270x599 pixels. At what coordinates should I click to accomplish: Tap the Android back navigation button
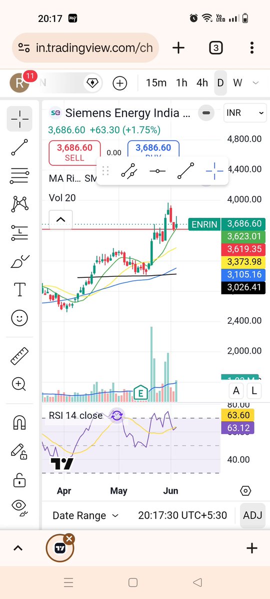pyautogui.click(x=197, y=582)
